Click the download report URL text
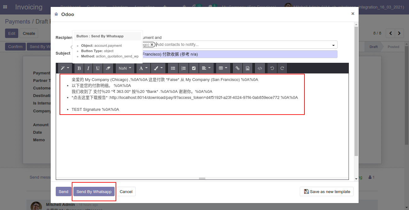The width and height of the screenshot is (409, 210). click(194, 97)
